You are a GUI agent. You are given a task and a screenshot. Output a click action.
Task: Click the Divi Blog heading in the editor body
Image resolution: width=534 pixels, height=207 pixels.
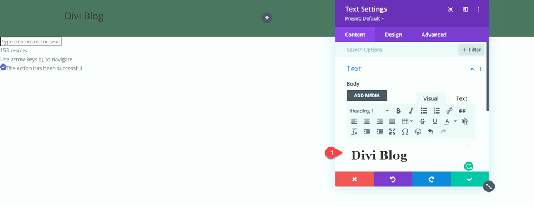[379, 156]
